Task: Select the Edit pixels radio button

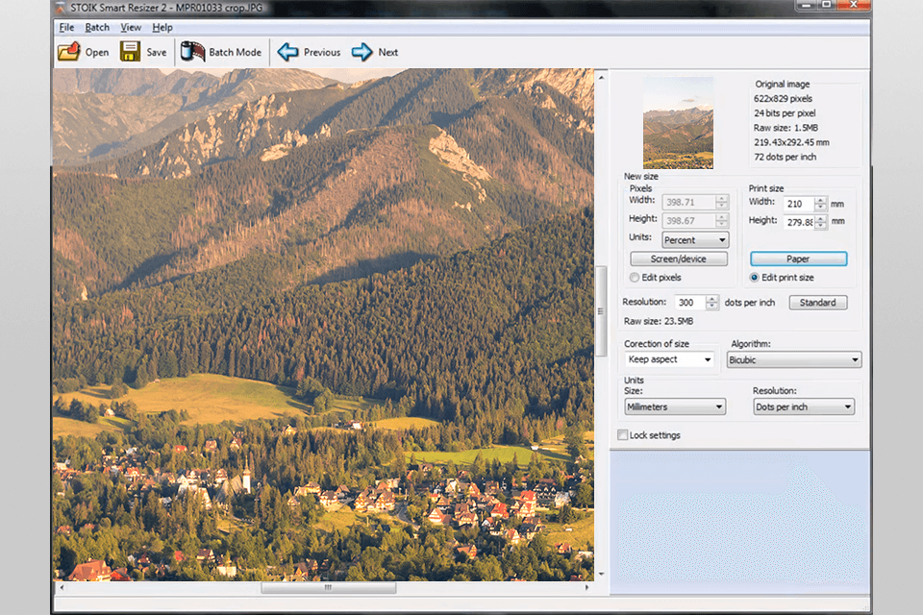Action: coord(634,277)
